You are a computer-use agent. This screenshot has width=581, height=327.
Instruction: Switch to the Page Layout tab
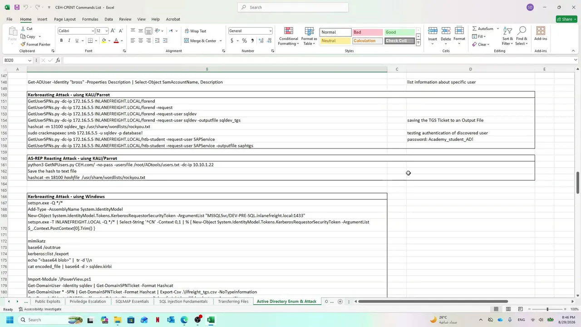[x=65, y=19]
